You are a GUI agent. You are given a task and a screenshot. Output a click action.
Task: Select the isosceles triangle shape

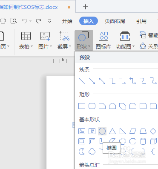click(112, 131)
